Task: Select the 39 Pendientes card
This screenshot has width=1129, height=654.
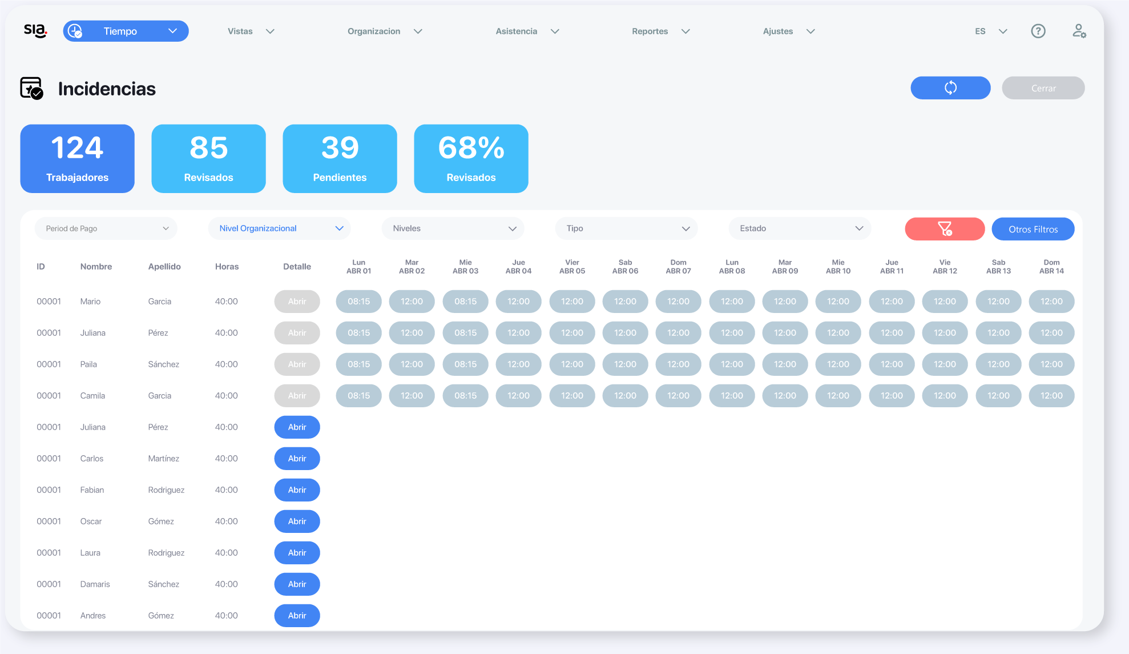Action: coord(340,159)
